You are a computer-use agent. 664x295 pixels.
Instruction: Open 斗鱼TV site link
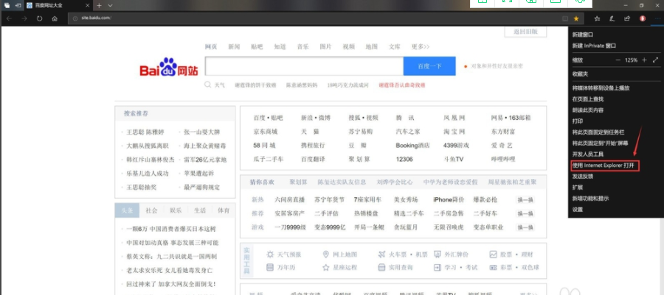click(454, 159)
